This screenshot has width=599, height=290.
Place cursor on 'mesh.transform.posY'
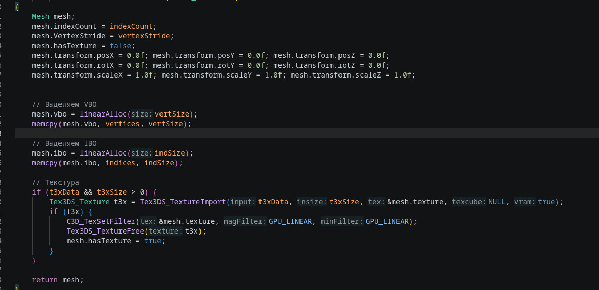pyautogui.click(x=193, y=55)
